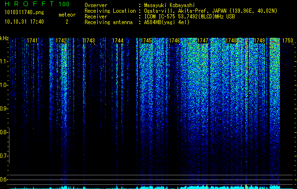This screenshot has width=297, height=189.
Task: Click the kHz axis unit label
Action: (4, 38)
